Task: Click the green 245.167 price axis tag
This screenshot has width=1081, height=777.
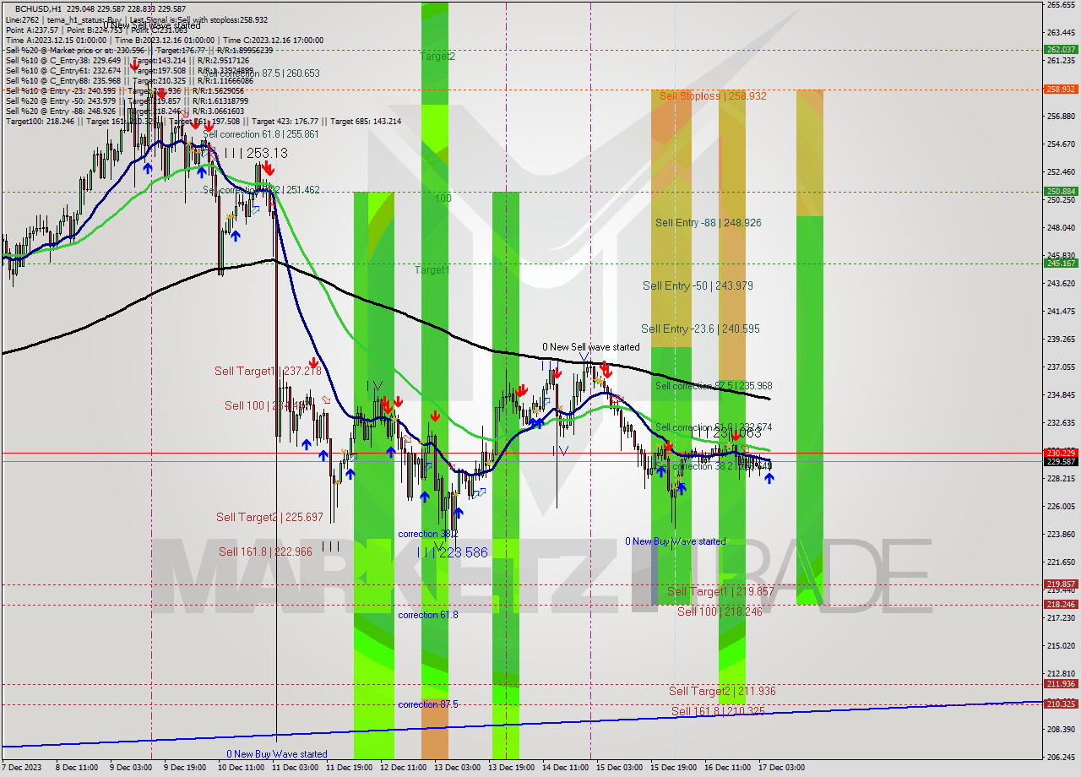Action: (1061, 263)
